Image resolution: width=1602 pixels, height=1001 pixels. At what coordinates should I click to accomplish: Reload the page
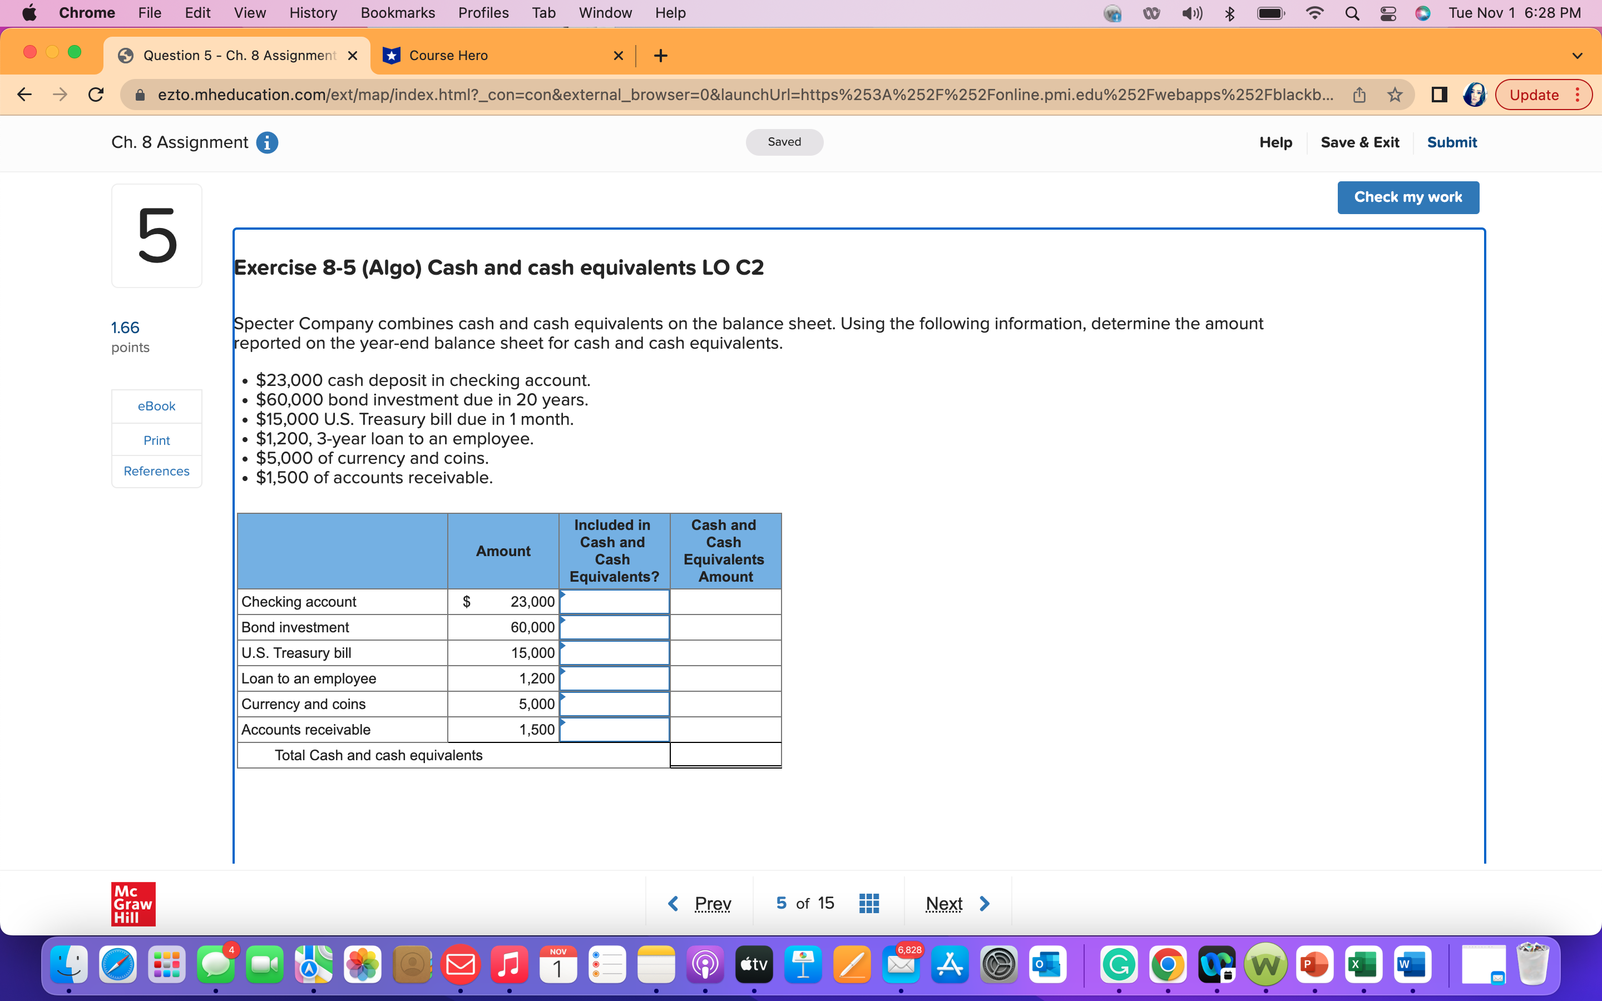pyautogui.click(x=96, y=95)
